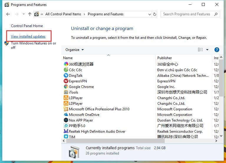Expand the All Control Panel Items chevron
Viewport: 226px width, 163px height.
click(84, 14)
